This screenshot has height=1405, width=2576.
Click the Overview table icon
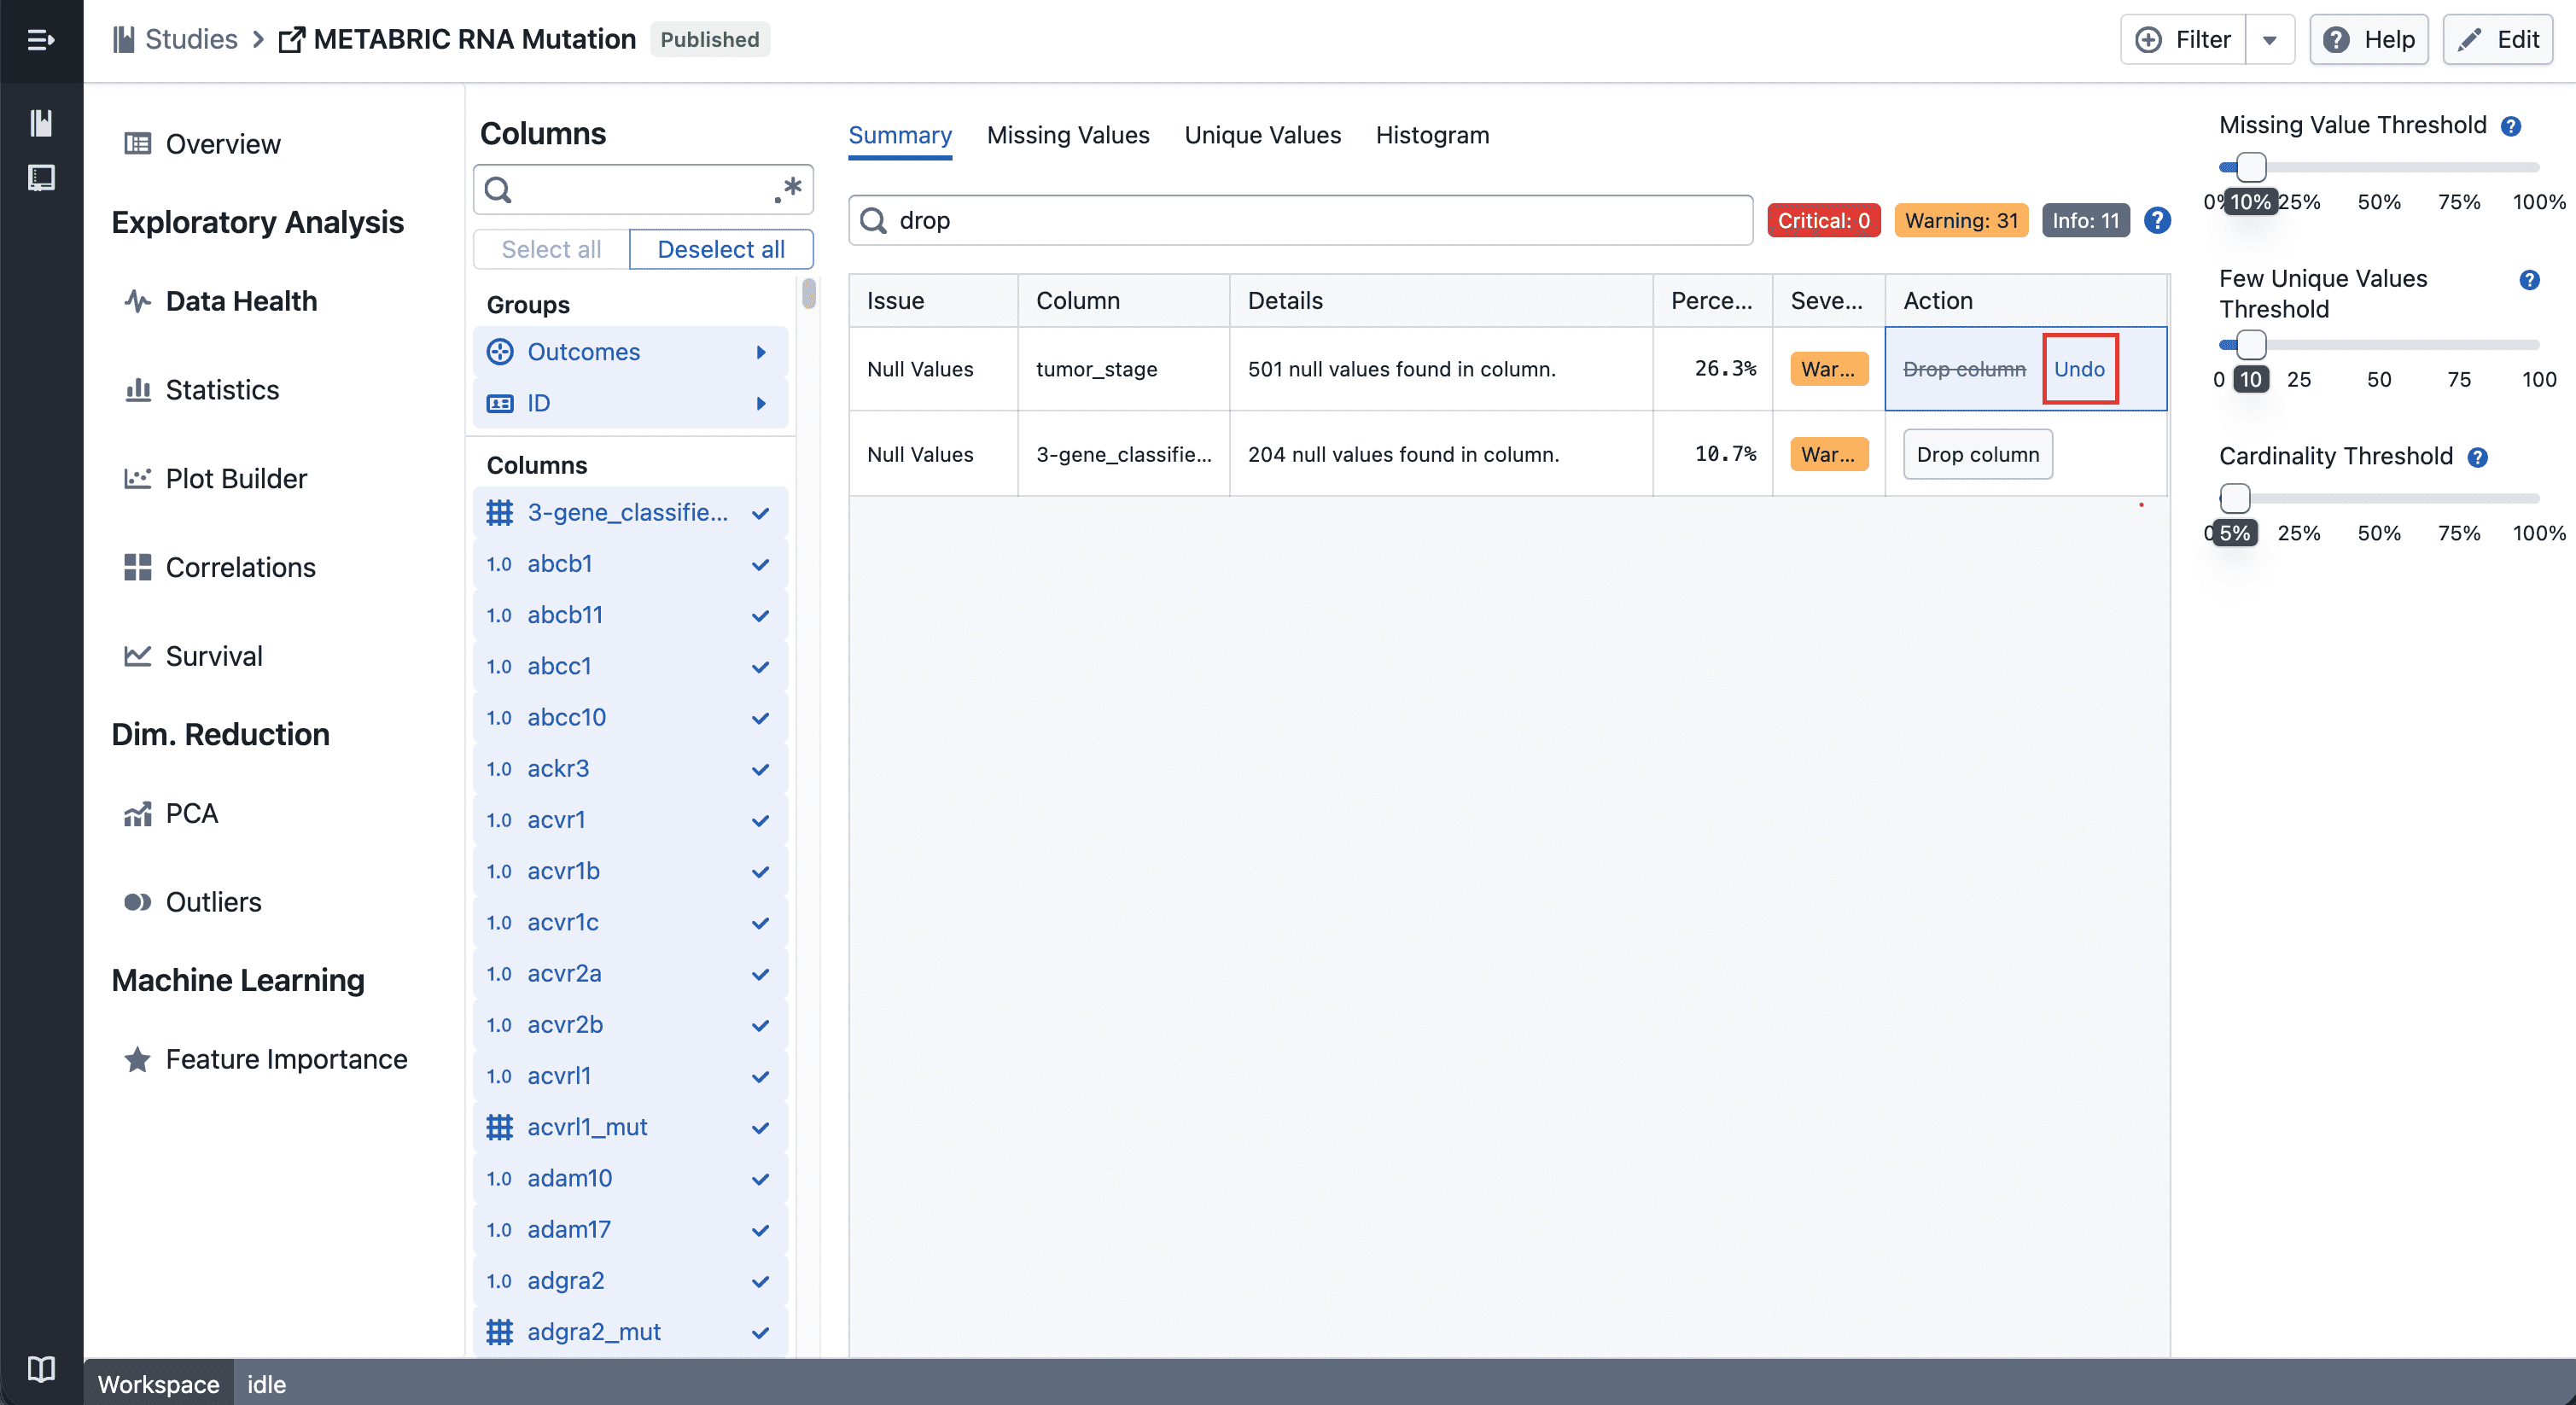pos(137,144)
